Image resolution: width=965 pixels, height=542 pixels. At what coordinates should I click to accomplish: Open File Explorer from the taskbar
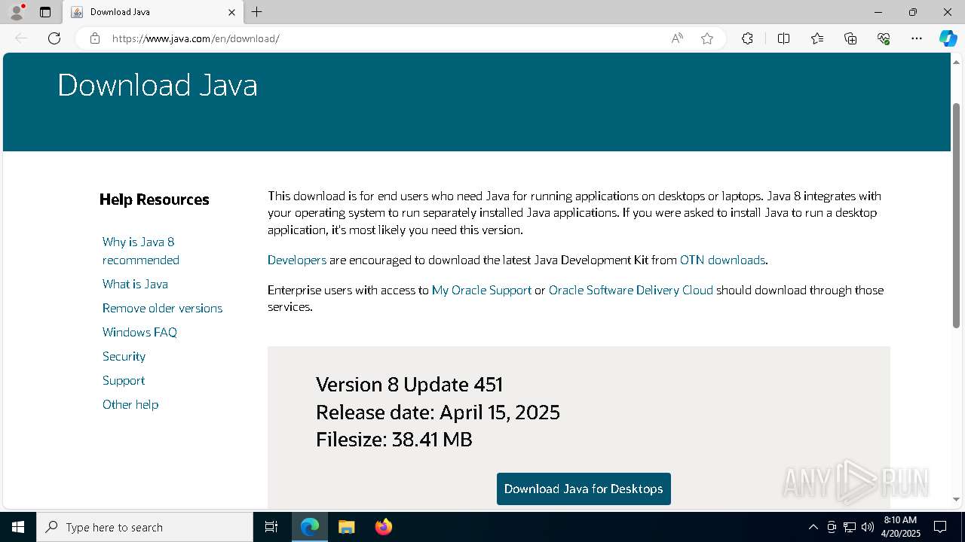[x=346, y=527]
